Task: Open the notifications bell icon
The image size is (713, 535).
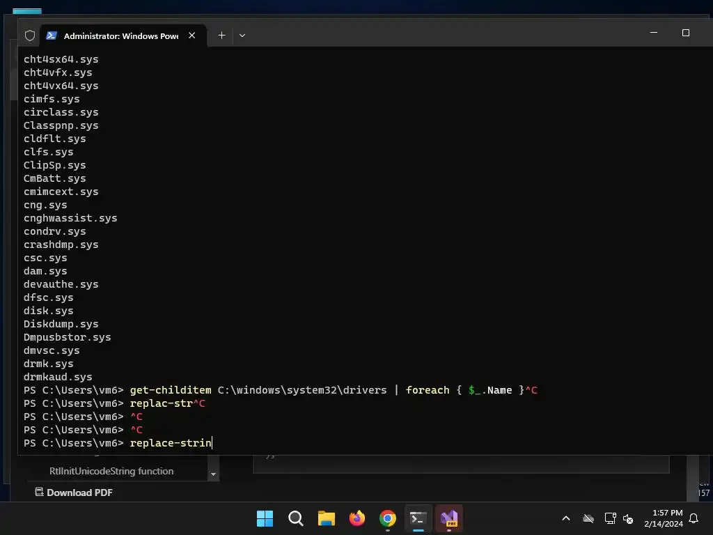Action: (694, 518)
